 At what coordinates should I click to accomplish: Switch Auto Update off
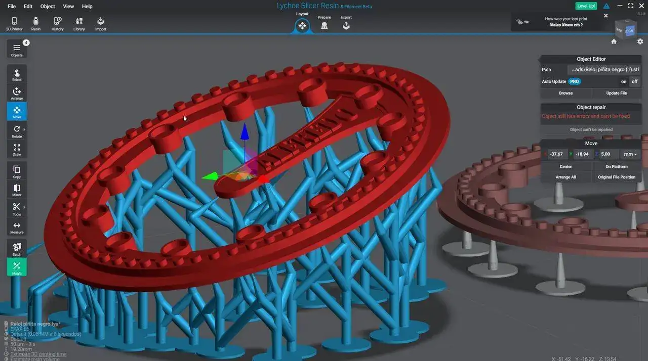click(x=634, y=81)
